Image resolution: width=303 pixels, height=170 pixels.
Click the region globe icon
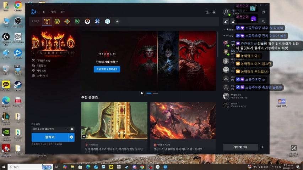click(x=72, y=129)
